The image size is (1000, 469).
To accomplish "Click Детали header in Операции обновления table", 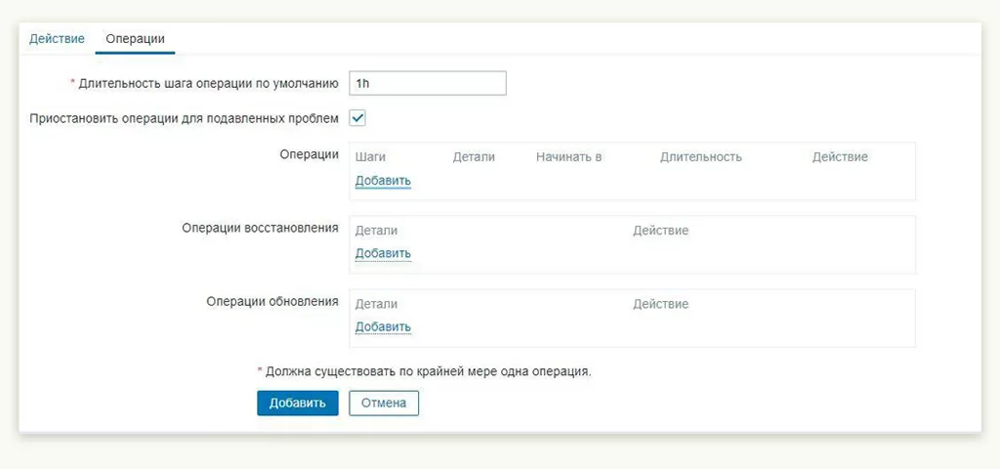I will (x=376, y=304).
